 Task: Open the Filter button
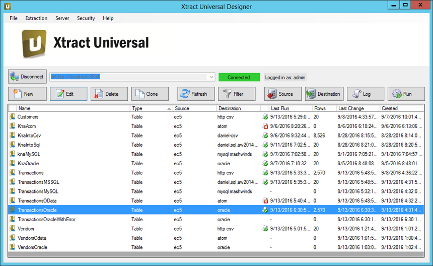tap(237, 94)
